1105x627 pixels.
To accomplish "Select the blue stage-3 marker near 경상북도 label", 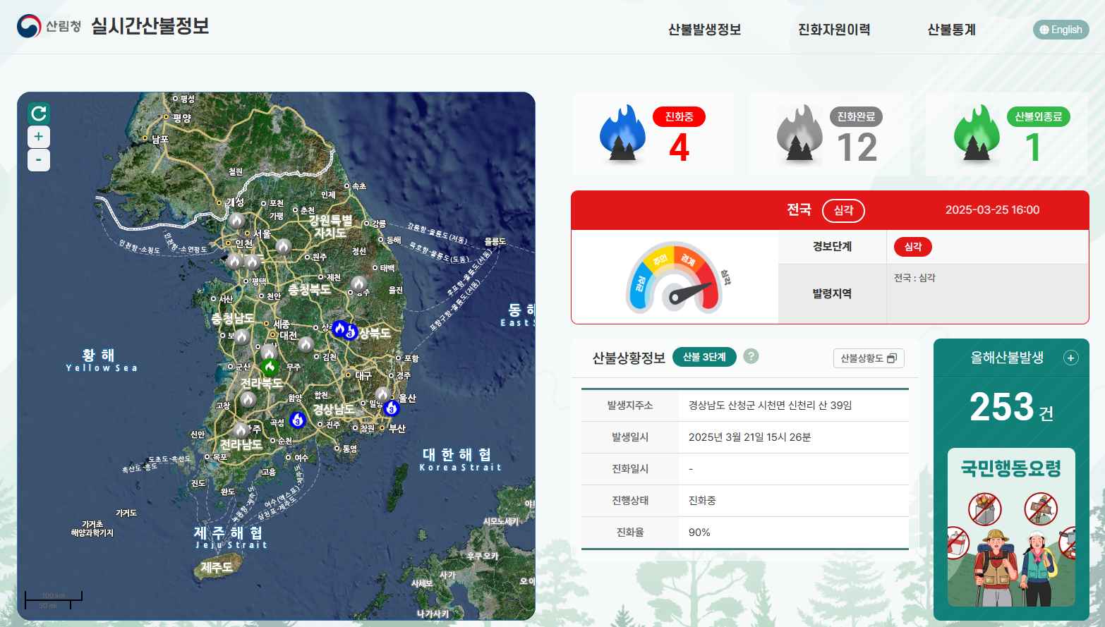I will [x=351, y=331].
